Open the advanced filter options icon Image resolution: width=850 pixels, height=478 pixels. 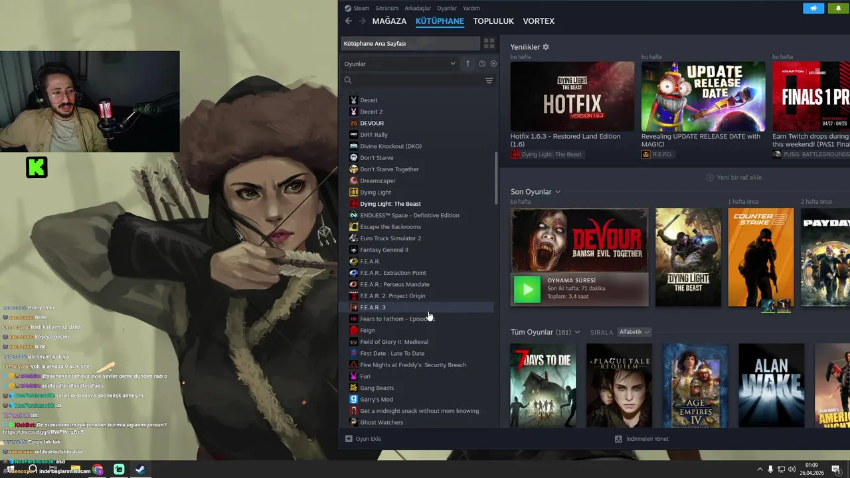[489, 80]
